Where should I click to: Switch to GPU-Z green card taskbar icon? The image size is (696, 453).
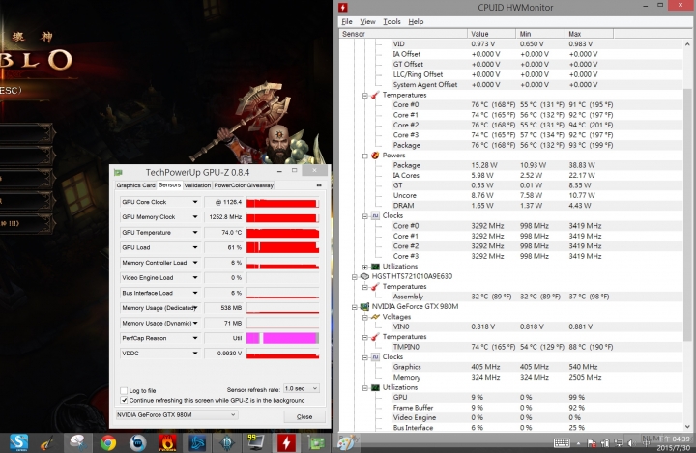(316, 442)
